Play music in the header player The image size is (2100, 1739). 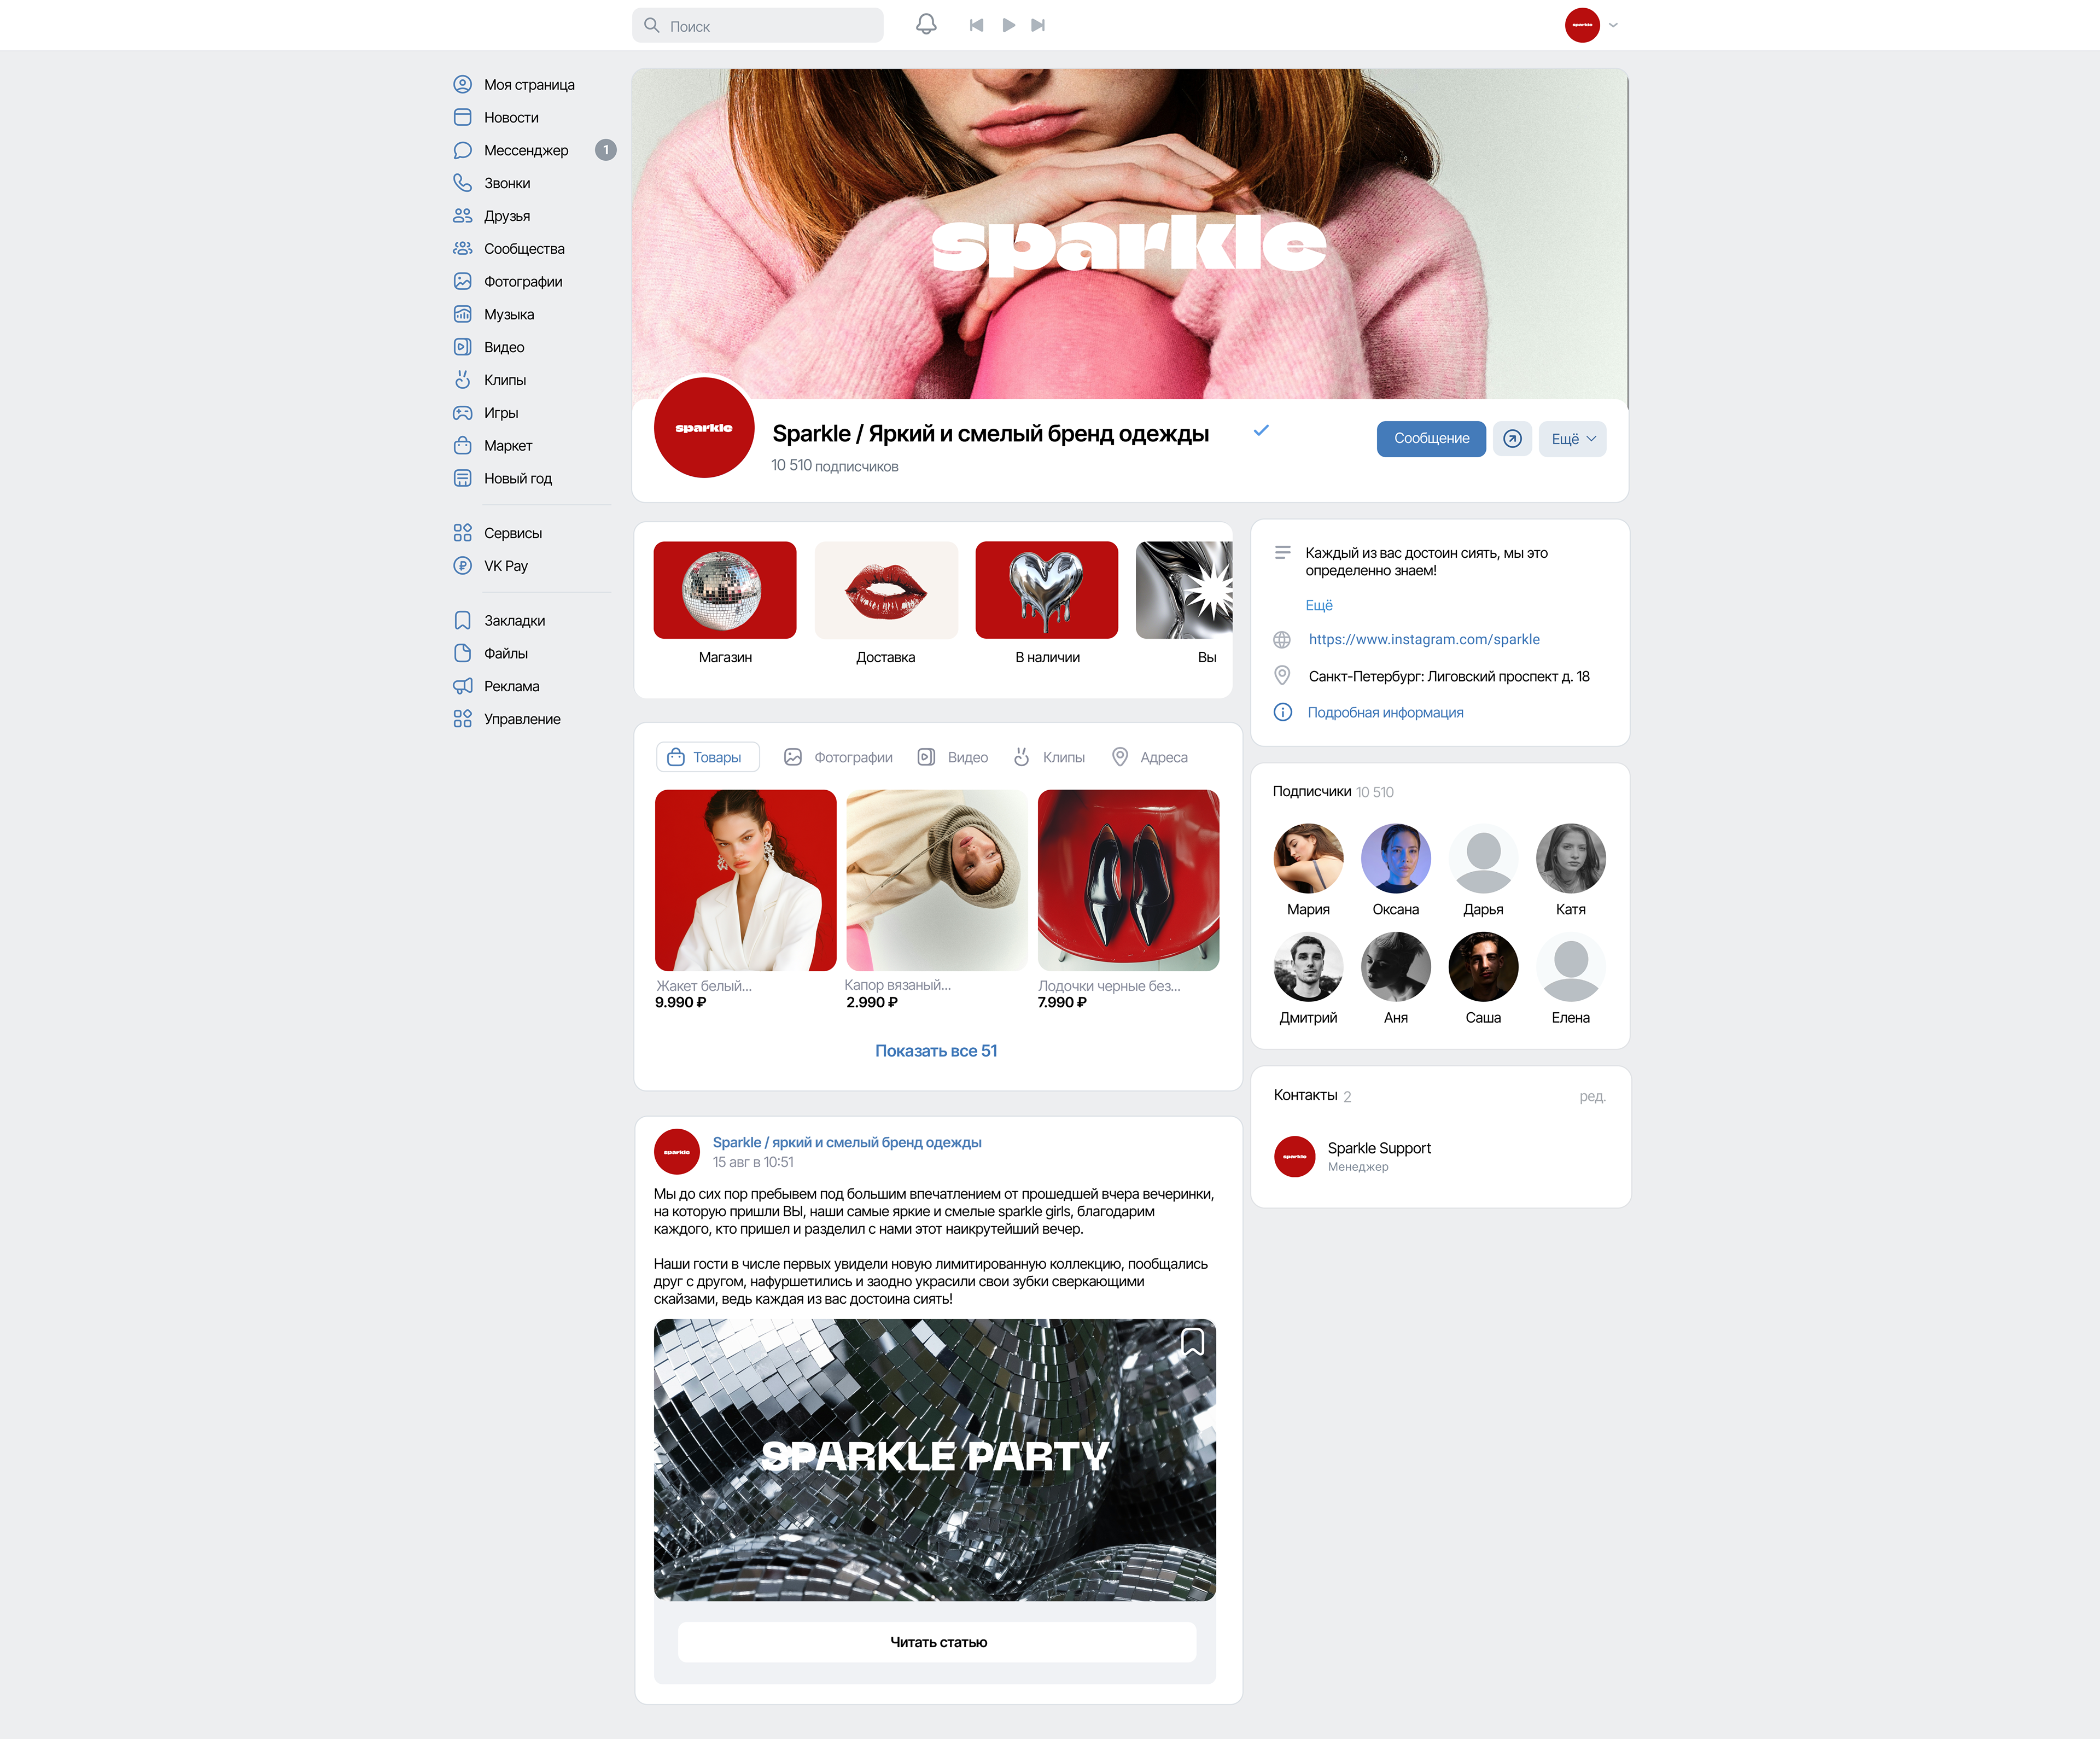pos(1008,25)
